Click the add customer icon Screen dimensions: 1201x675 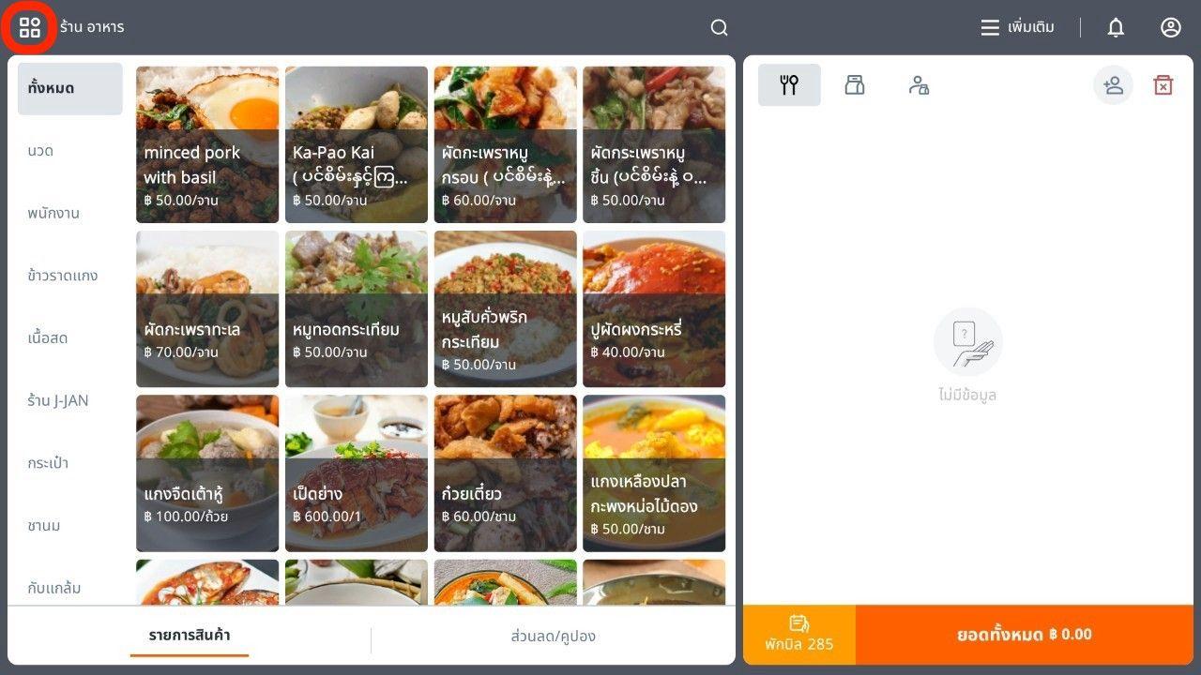(x=1114, y=85)
